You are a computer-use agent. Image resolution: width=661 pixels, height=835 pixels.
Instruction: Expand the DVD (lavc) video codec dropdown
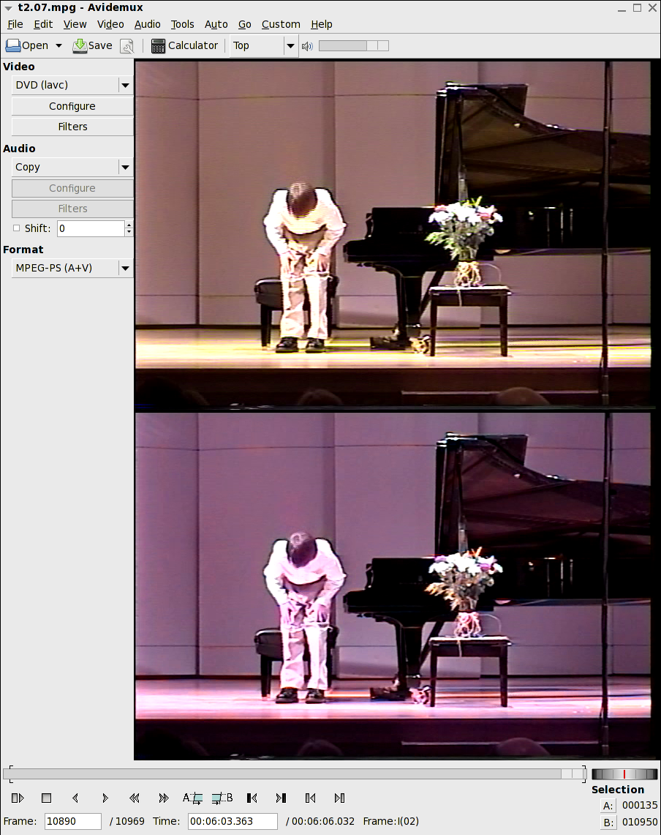tap(125, 85)
